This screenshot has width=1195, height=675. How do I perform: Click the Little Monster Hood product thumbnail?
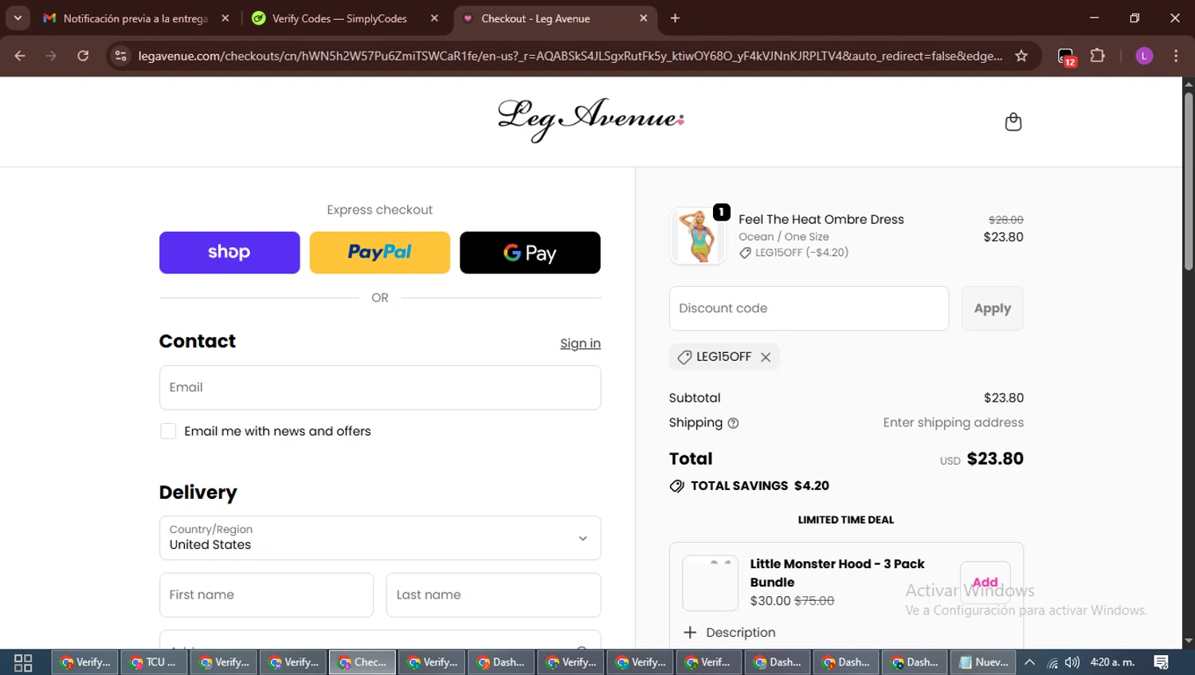point(711,583)
